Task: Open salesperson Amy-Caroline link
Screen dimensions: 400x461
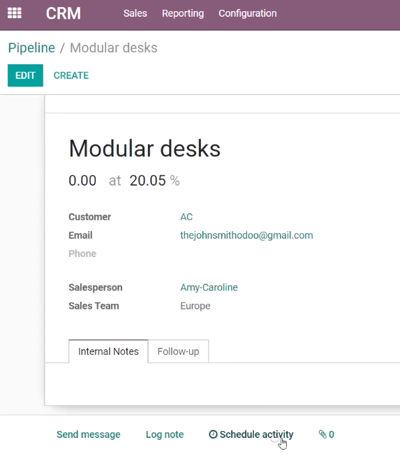Action: pos(209,287)
